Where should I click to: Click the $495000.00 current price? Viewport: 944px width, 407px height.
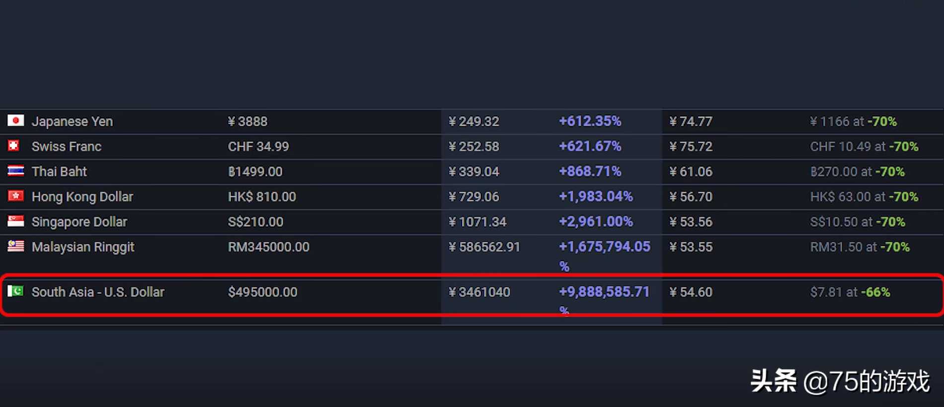[262, 292]
